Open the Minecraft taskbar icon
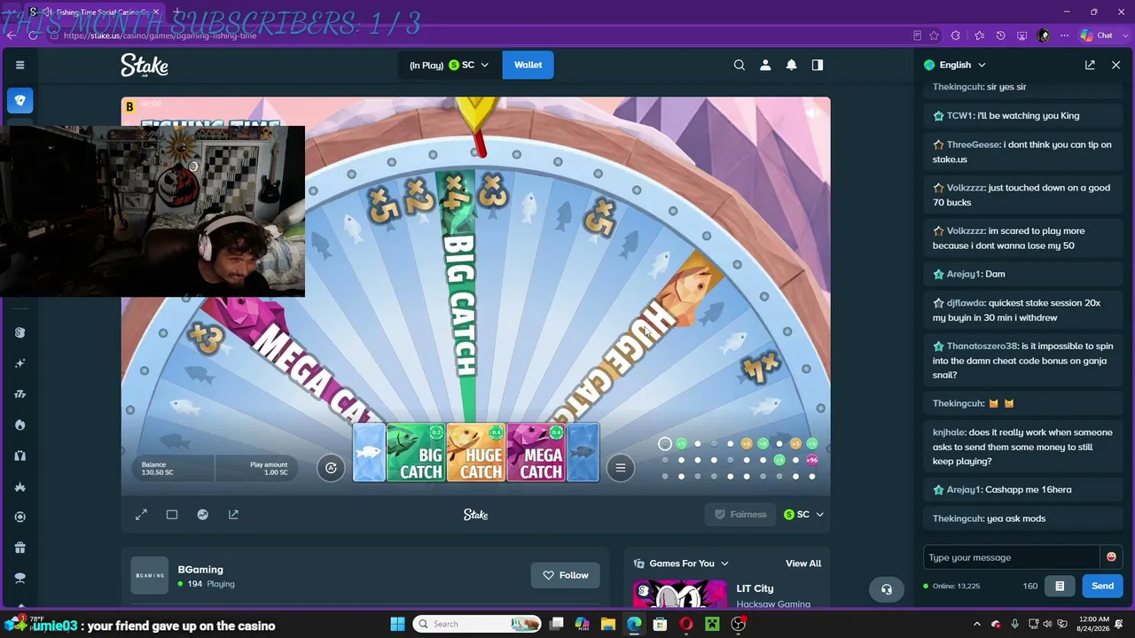This screenshot has height=638, width=1135. coord(711,624)
